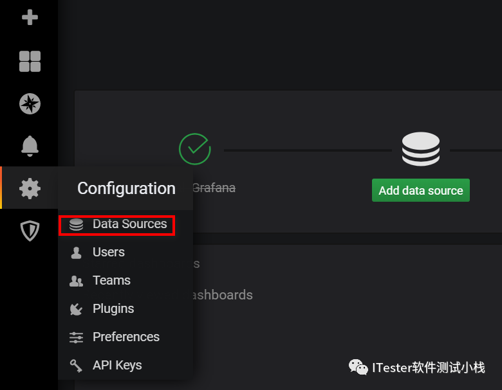Click the Configuration menu header

coord(126,188)
